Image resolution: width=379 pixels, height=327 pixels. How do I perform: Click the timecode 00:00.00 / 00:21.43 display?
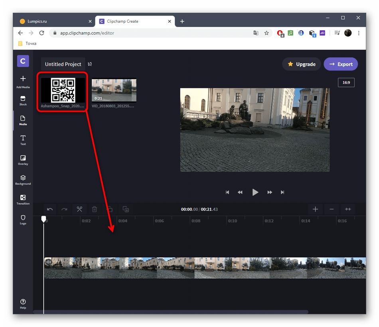[x=199, y=209]
